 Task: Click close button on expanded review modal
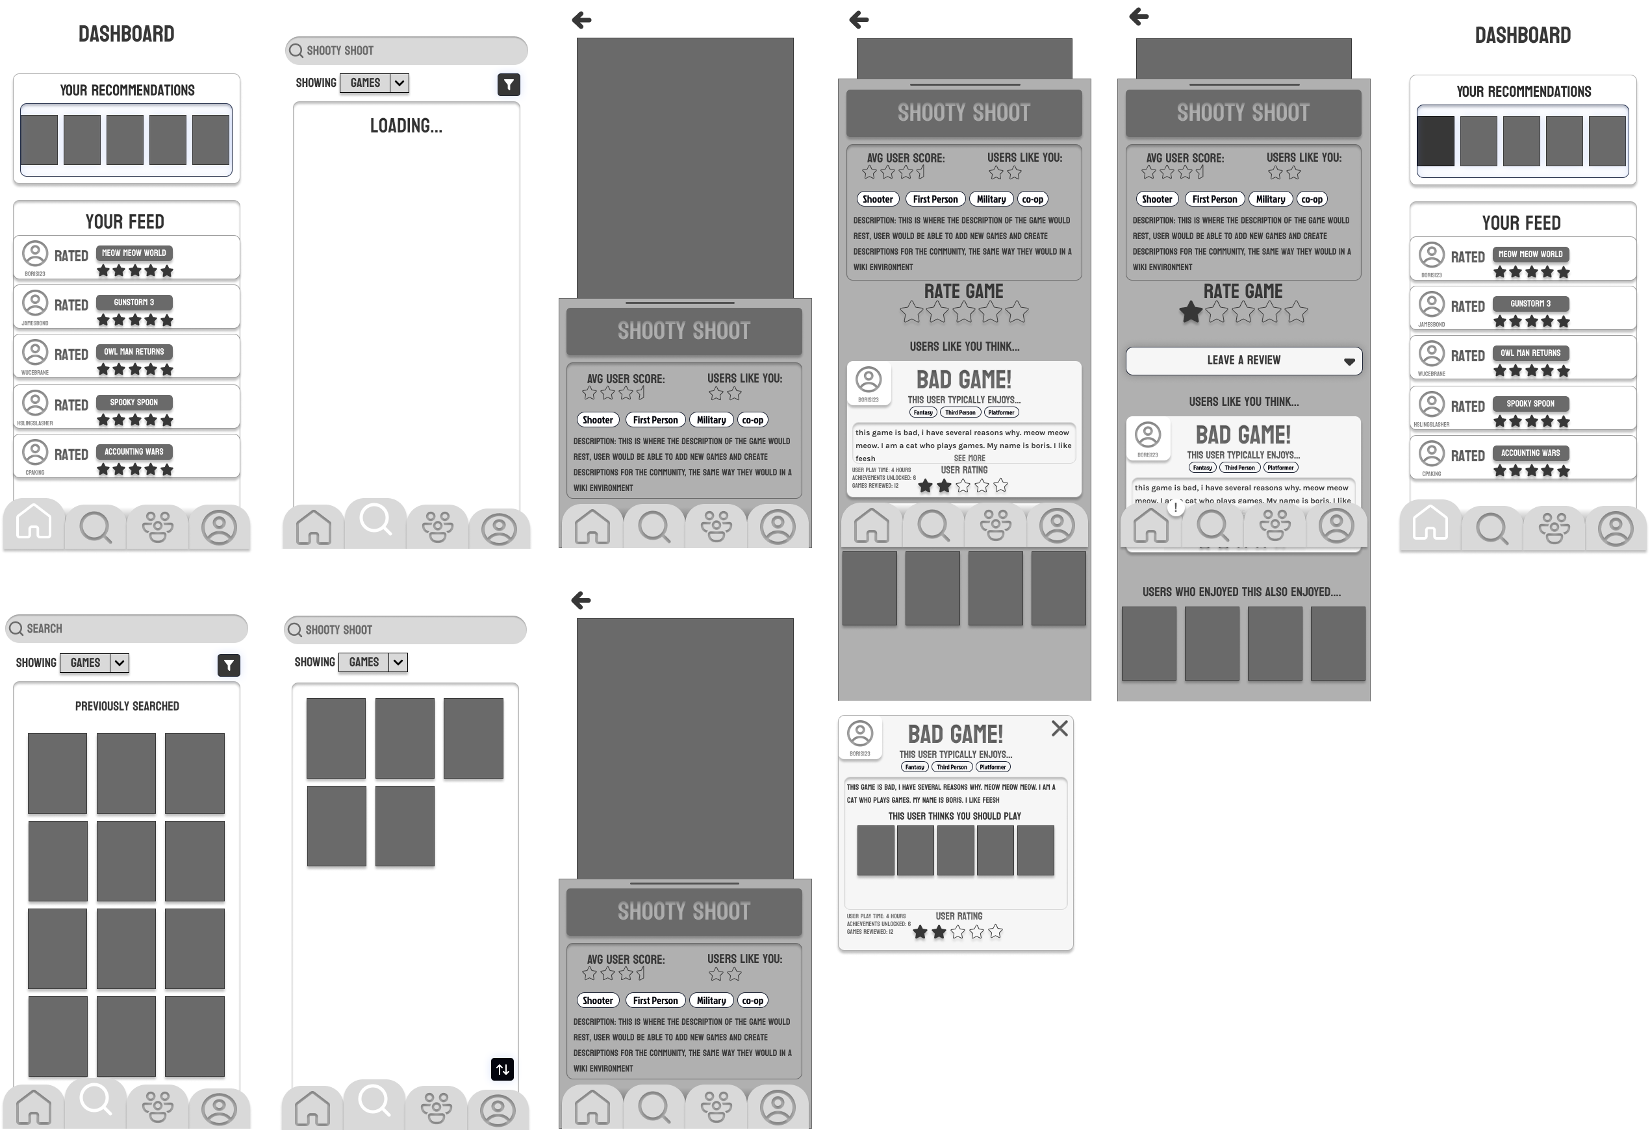click(x=1058, y=729)
